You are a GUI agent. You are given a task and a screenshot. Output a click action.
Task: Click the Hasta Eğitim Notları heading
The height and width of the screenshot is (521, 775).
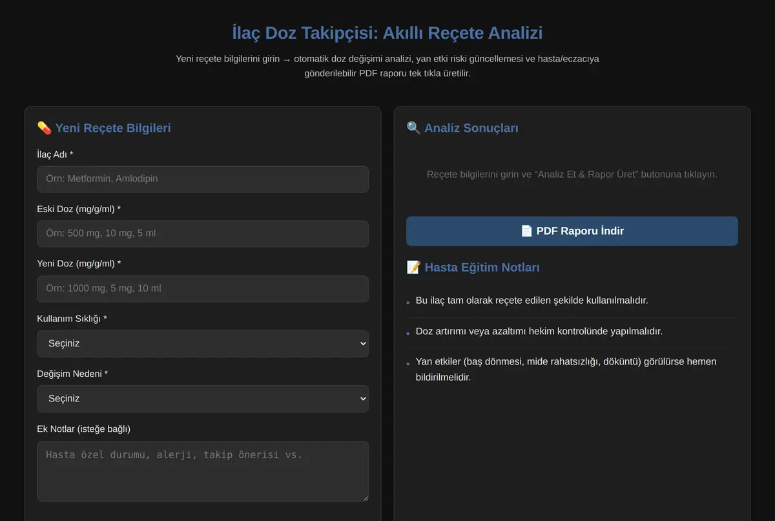click(473, 268)
